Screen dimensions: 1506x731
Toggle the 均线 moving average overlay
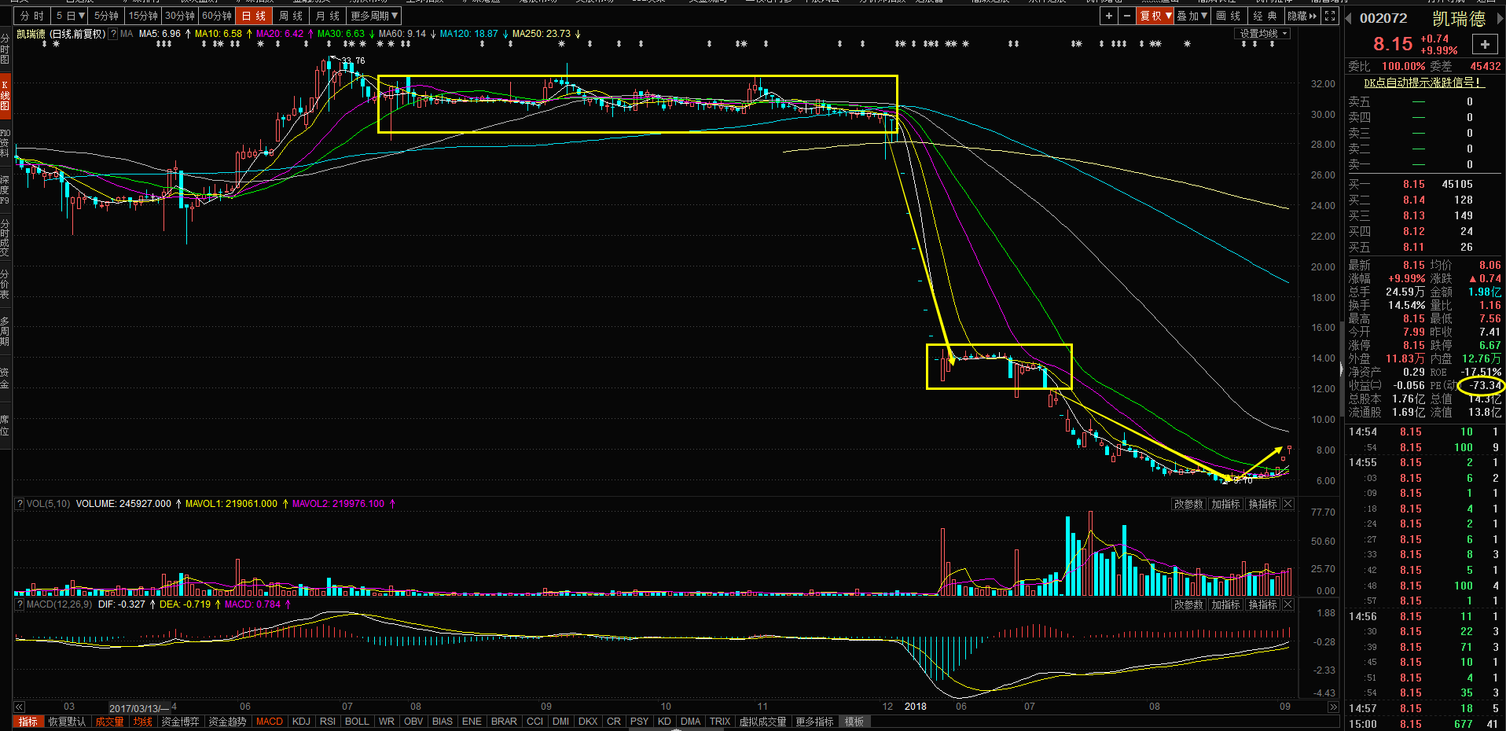[142, 722]
